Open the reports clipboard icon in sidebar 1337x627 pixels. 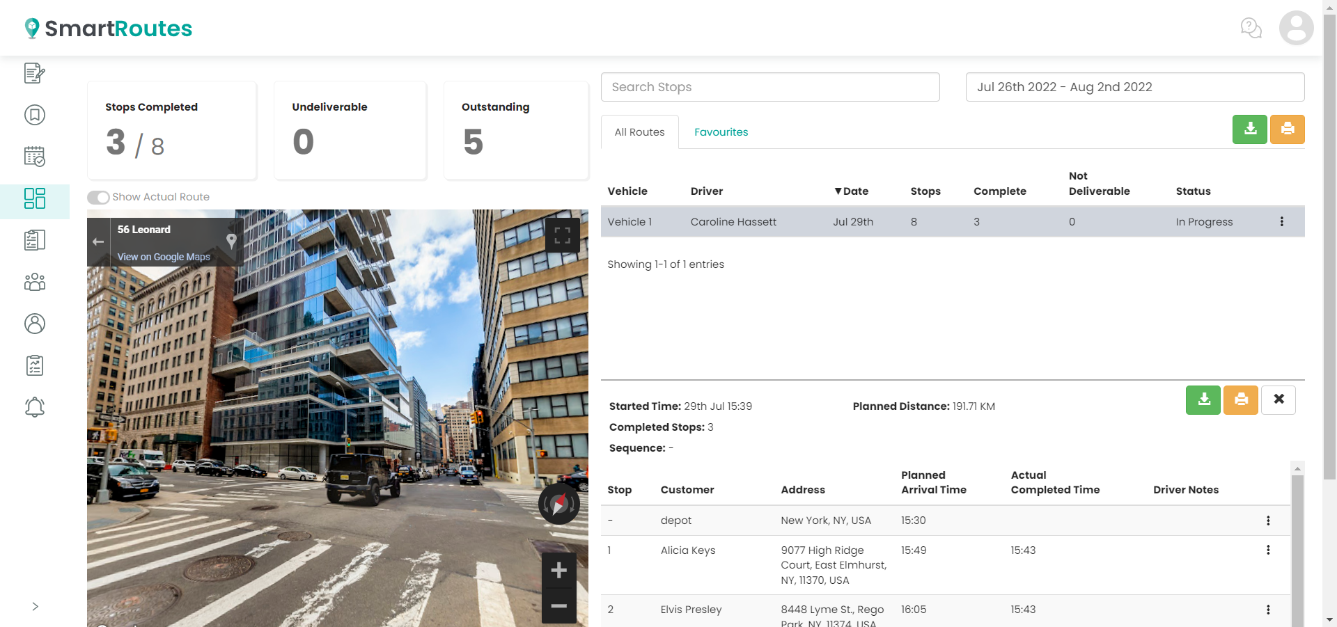pyautogui.click(x=35, y=365)
